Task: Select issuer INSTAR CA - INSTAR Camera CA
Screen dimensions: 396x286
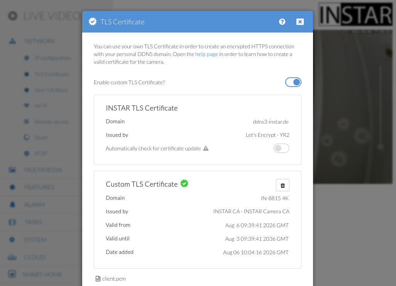Action: [x=251, y=211]
